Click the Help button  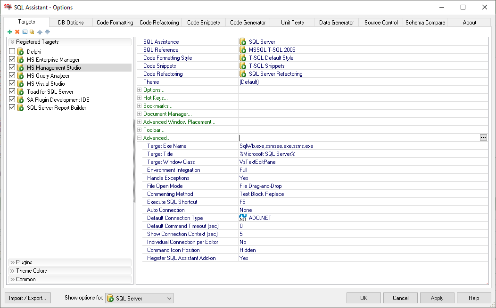click(x=474, y=298)
